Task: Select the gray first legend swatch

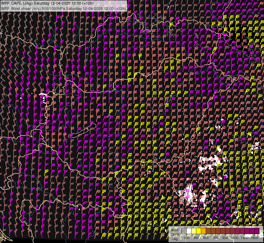Action: point(184,231)
